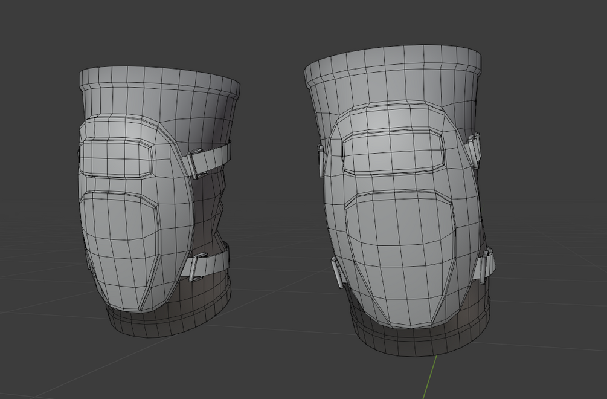Screen dimensions: 607x399
Task: Click the upper strap buckle on left knee pad
Action: pos(197,163)
